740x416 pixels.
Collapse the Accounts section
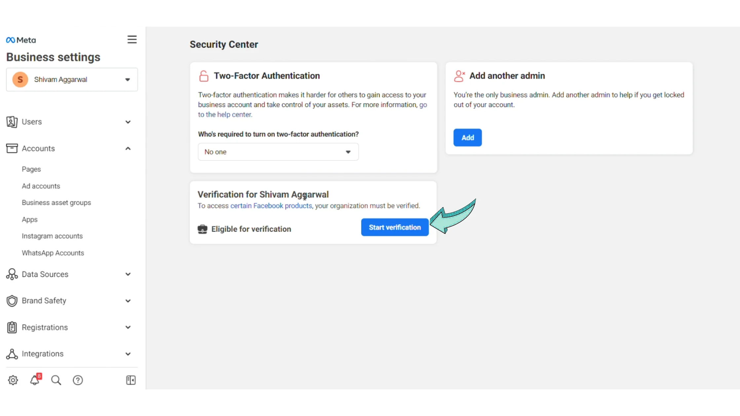point(128,149)
